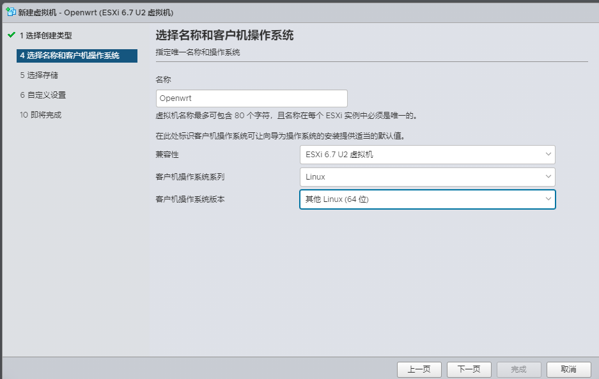Click the hint text about 80 个字符
Screen dimensions: 599x379
[x=286, y=116]
